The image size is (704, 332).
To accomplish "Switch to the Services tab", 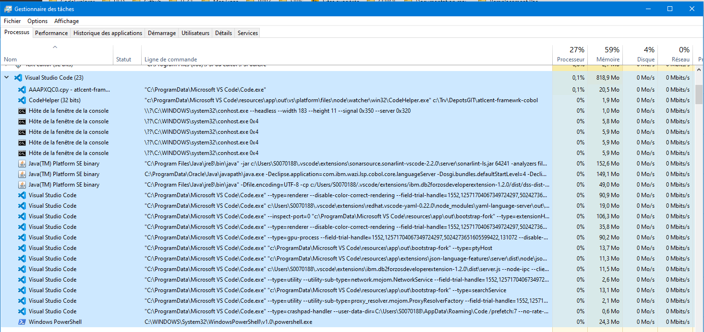I will [247, 33].
